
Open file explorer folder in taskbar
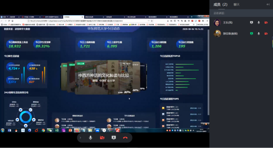coord(90,130)
